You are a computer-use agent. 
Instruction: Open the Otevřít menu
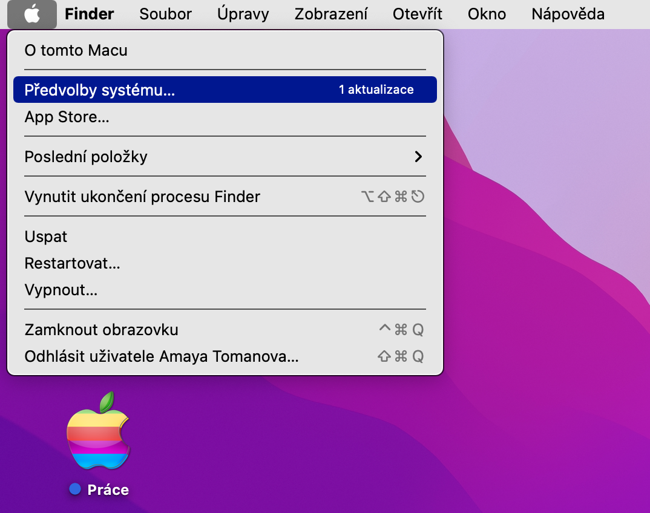click(x=418, y=14)
